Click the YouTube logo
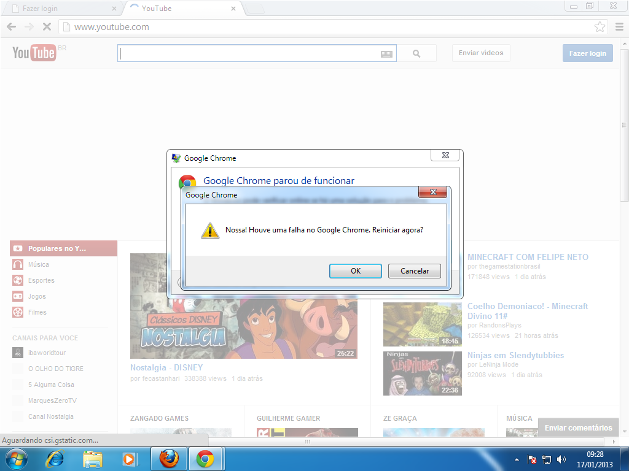The image size is (629, 471). click(x=34, y=53)
